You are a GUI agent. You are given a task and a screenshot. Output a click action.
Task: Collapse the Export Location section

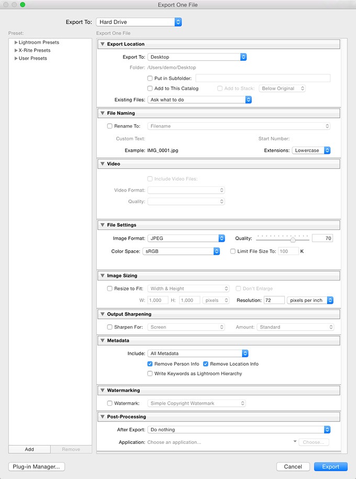[102, 44]
